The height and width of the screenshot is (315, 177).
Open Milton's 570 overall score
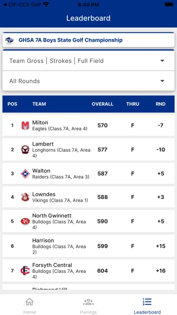click(x=102, y=125)
